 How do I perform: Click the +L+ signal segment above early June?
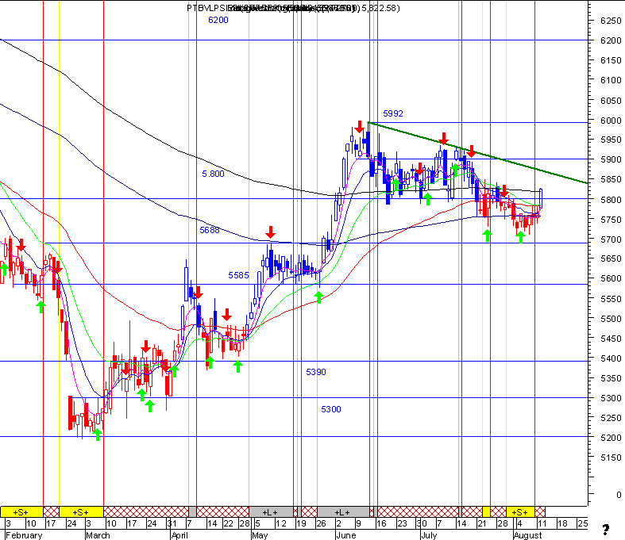(x=343, y=511)
